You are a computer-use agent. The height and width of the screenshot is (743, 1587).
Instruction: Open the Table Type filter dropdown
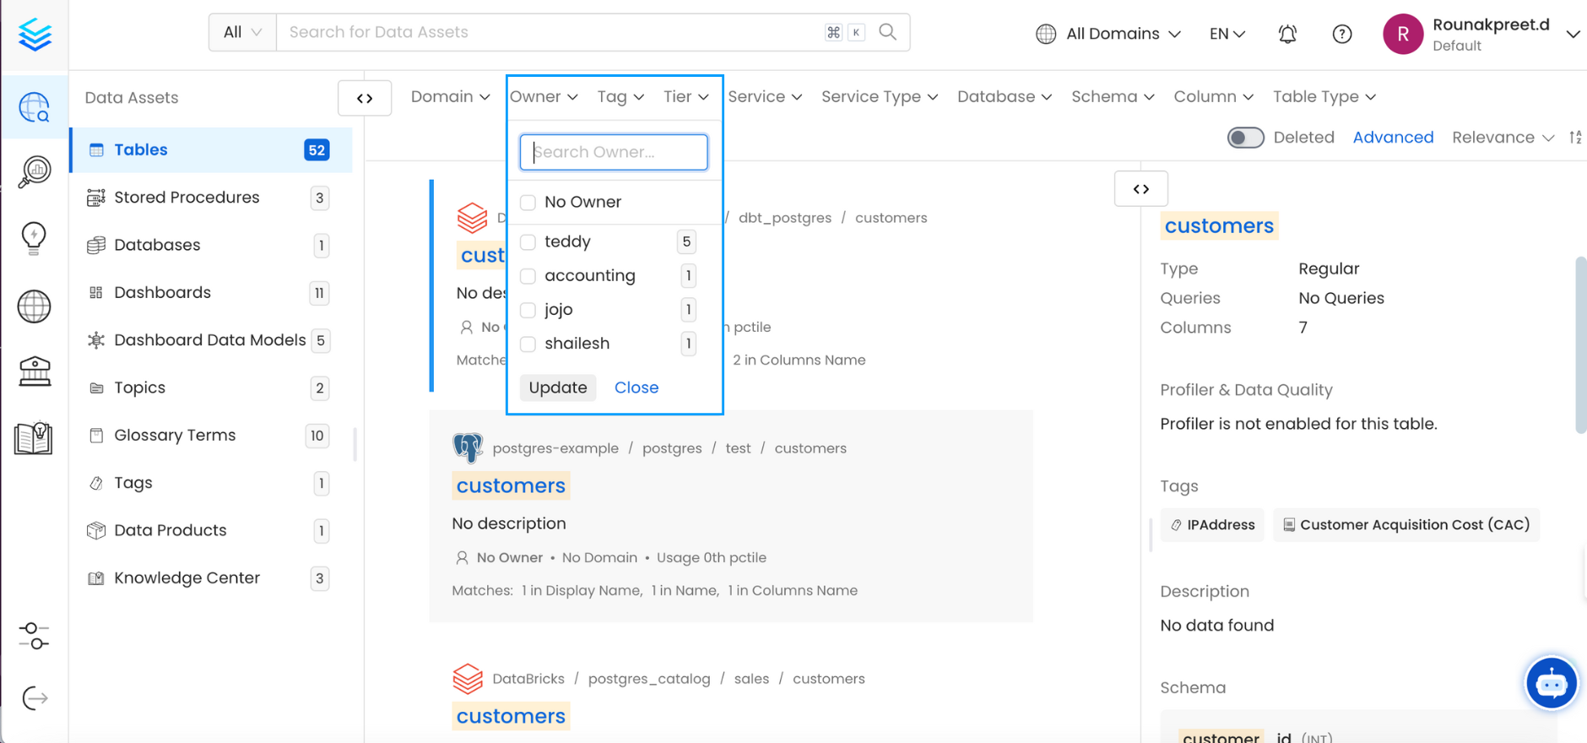click(1323, 96)
